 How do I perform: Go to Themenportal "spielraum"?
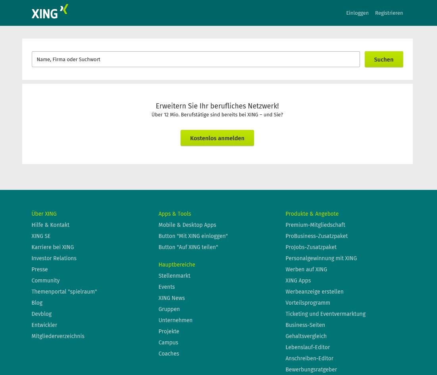coord(64,292)
